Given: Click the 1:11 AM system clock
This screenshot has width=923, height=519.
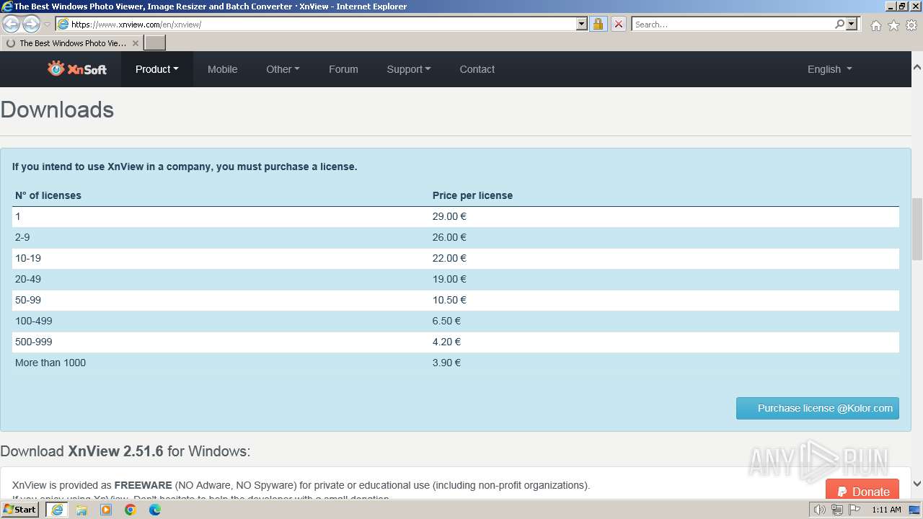Looking at the screenshot, I should pos(886,510).
